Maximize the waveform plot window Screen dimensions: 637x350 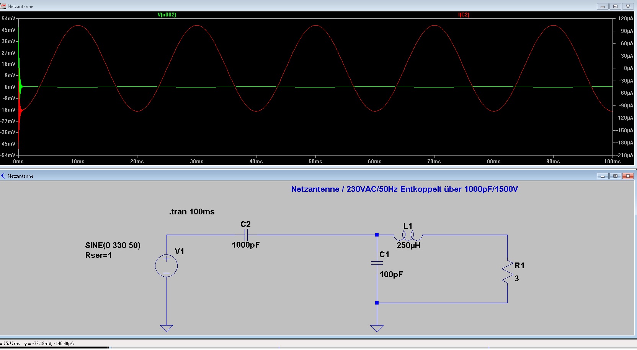coord(615,6)
